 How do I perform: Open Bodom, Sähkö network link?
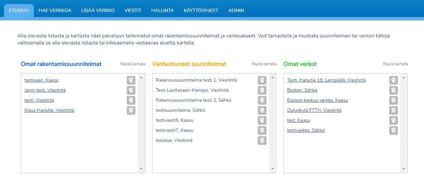pos(302,90)
